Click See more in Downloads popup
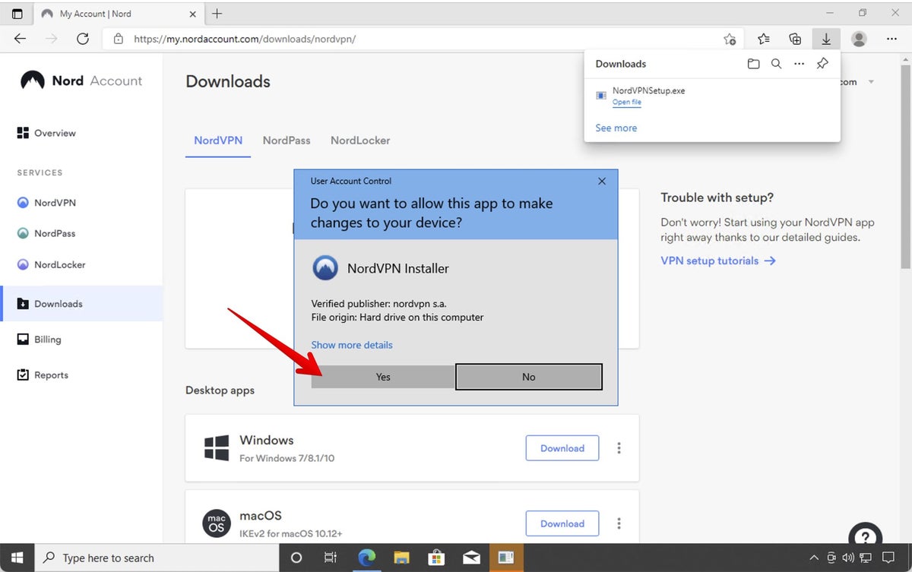Image resolution: width=912 pixels, height=572 pixels. [616, 128]
